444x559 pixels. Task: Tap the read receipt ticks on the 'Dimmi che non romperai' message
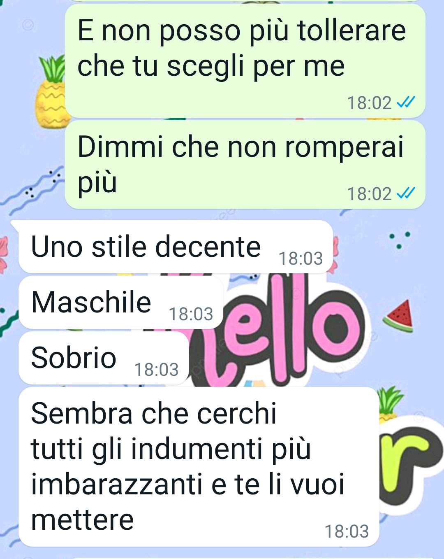406,193
